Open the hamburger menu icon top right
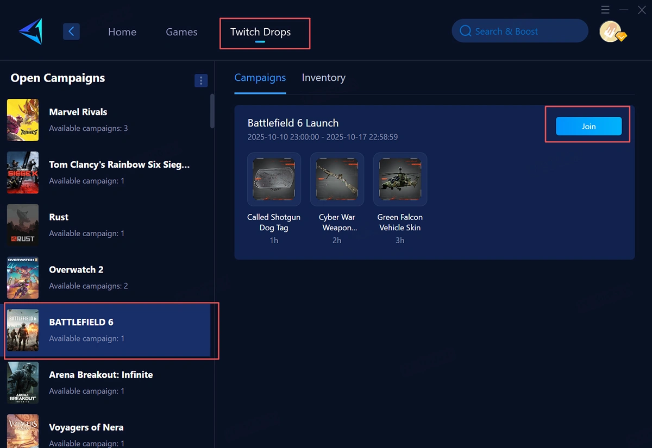Viewport: 652px width, 448px height. pyautogui.click(x=605, y=10)
